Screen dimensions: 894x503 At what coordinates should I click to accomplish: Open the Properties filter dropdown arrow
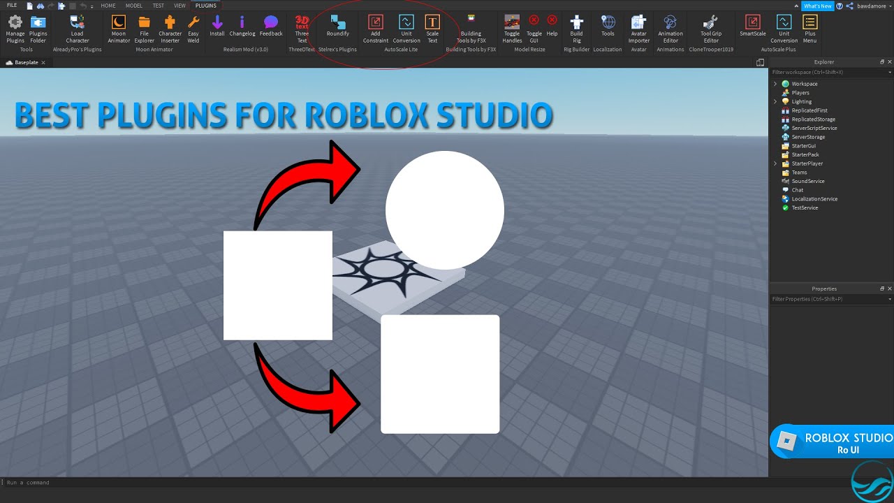coord(890,299)
